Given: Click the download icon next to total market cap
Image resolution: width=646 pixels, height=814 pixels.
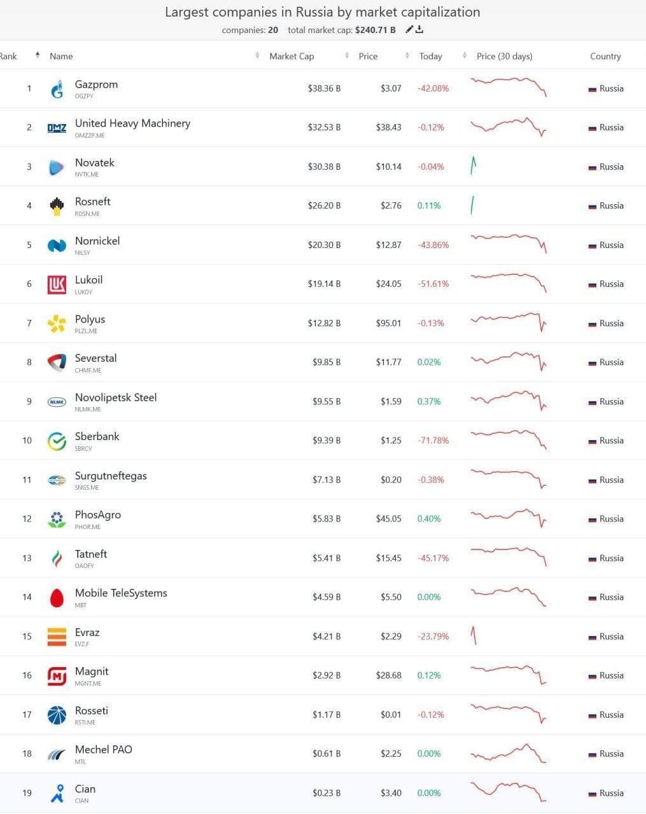Looking at the screenshot, I should [x=419, y=29].
